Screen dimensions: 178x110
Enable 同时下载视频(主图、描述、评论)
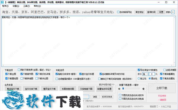[19, 70]
